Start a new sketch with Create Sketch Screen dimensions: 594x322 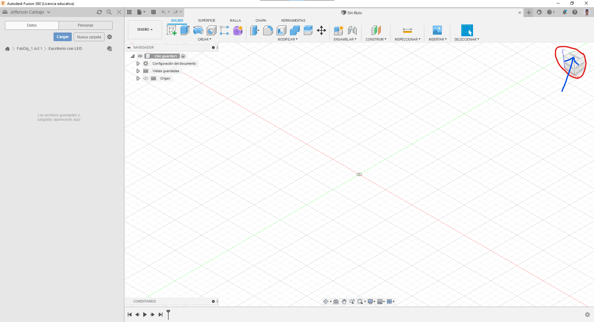171,30
